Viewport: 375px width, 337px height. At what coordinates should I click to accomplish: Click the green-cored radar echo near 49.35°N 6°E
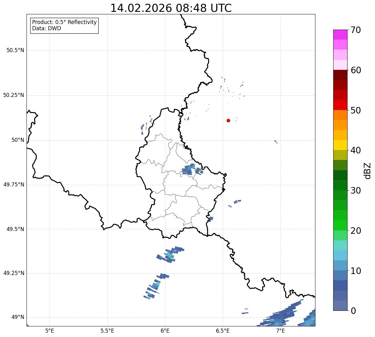(x=170, y=254)
